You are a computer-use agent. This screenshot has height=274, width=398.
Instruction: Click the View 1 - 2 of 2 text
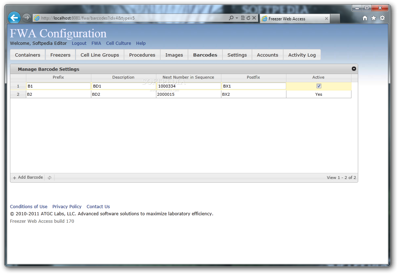[x=341, y=178]
